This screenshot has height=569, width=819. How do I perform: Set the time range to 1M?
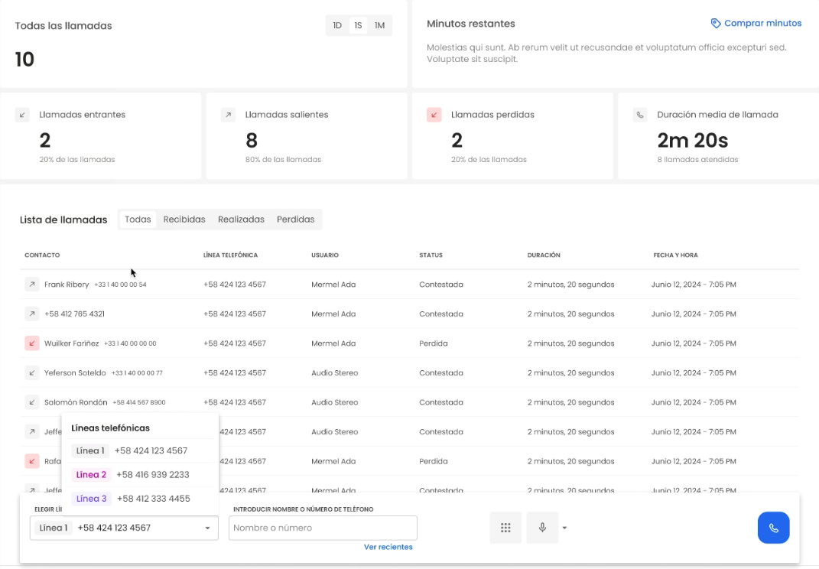coord(379,25)
